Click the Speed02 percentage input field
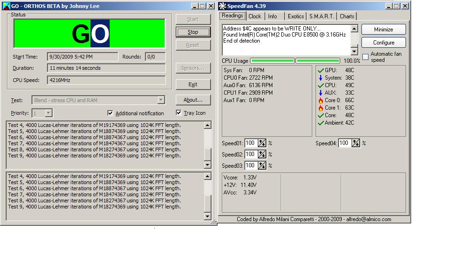466x275 pixels. [x=251, y=155]
